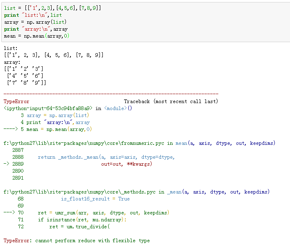
Task: Click the 'array:' output label
Action: pos(12,62)
